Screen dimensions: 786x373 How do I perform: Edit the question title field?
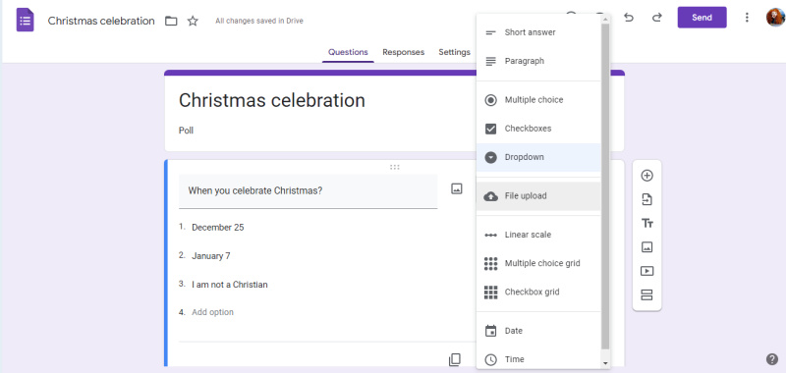pyautogui.click(x=308, y=191)
